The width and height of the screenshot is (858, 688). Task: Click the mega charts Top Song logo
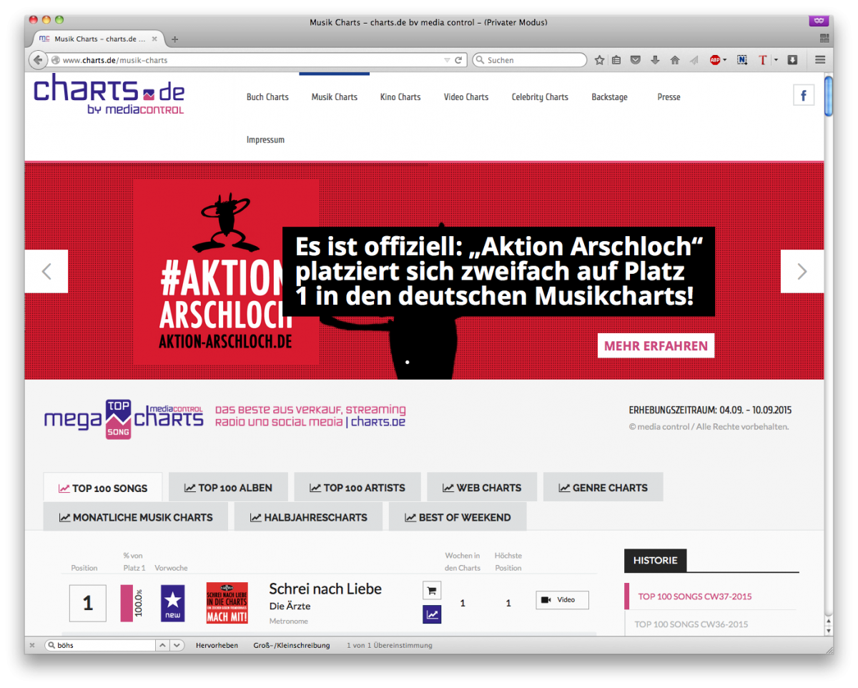pos(124,418)
